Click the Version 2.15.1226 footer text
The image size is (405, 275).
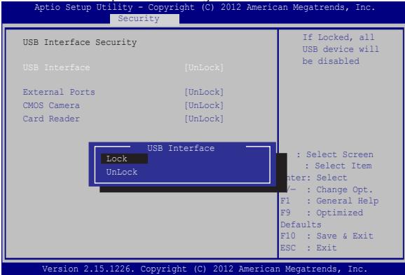(x=205, y=269)
